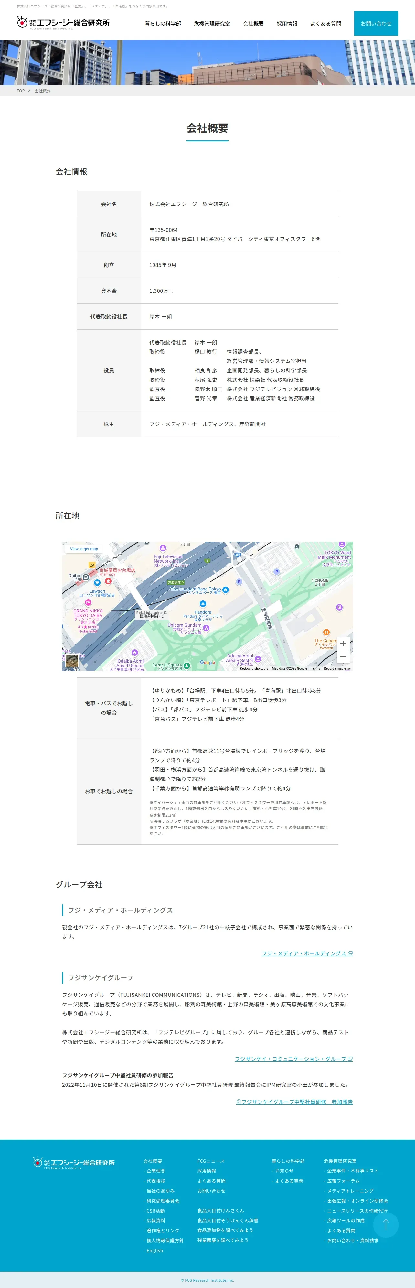
Task: Open Keyboard shortcuts on the map
Action: (x=254, y=668)
